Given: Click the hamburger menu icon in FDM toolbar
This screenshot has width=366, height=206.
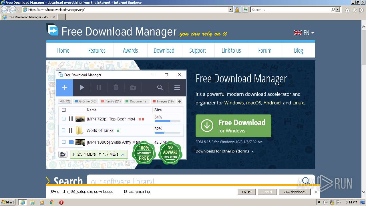Looking at the screenshot, I should pyautogui.click(x=177, y=88).
